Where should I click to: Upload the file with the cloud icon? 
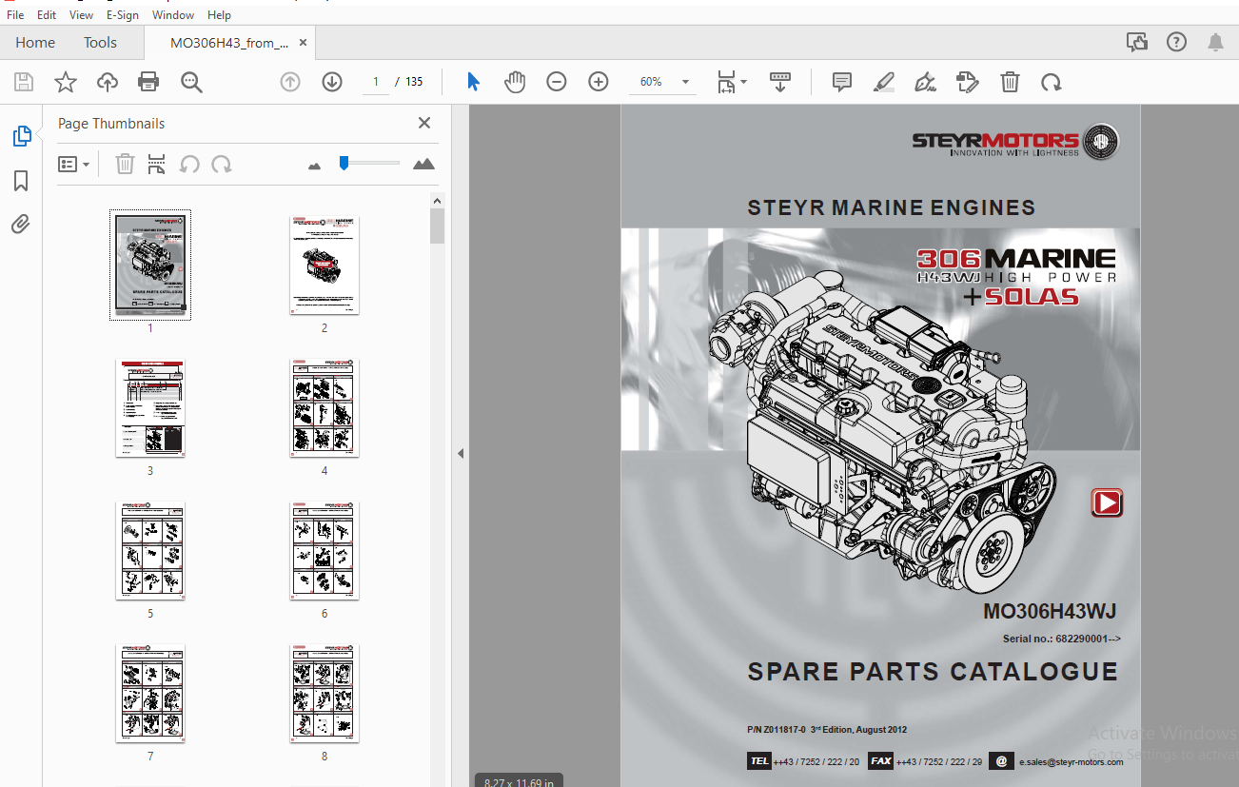pyautogui.click(x=108, y=82)
